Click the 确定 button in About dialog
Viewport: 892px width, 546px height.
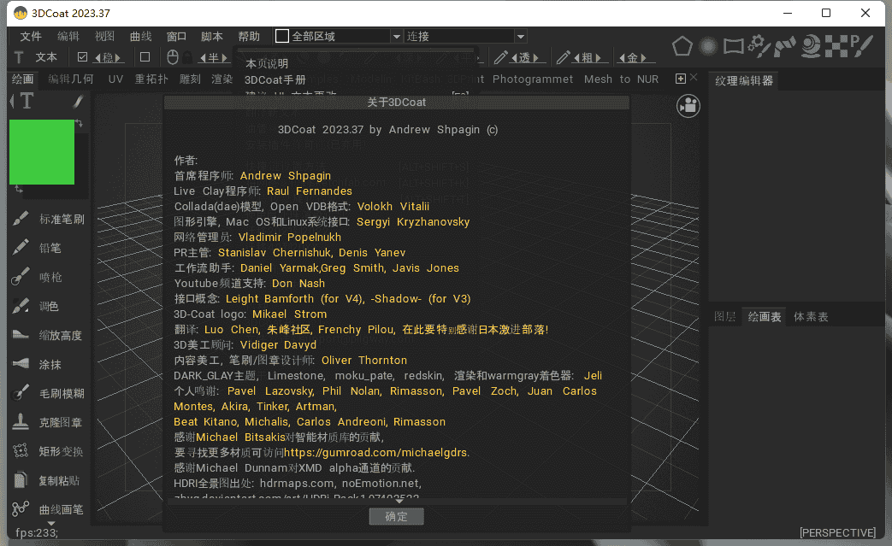click(x=397, y=516)
